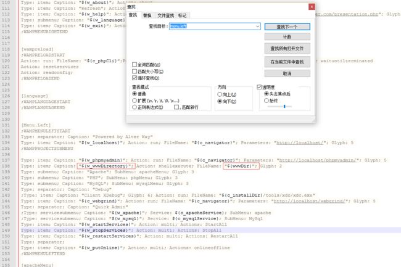The height and width of the screenshot is (267, 401).
Task: Click the 查找下一个 button
Action: 287,27
